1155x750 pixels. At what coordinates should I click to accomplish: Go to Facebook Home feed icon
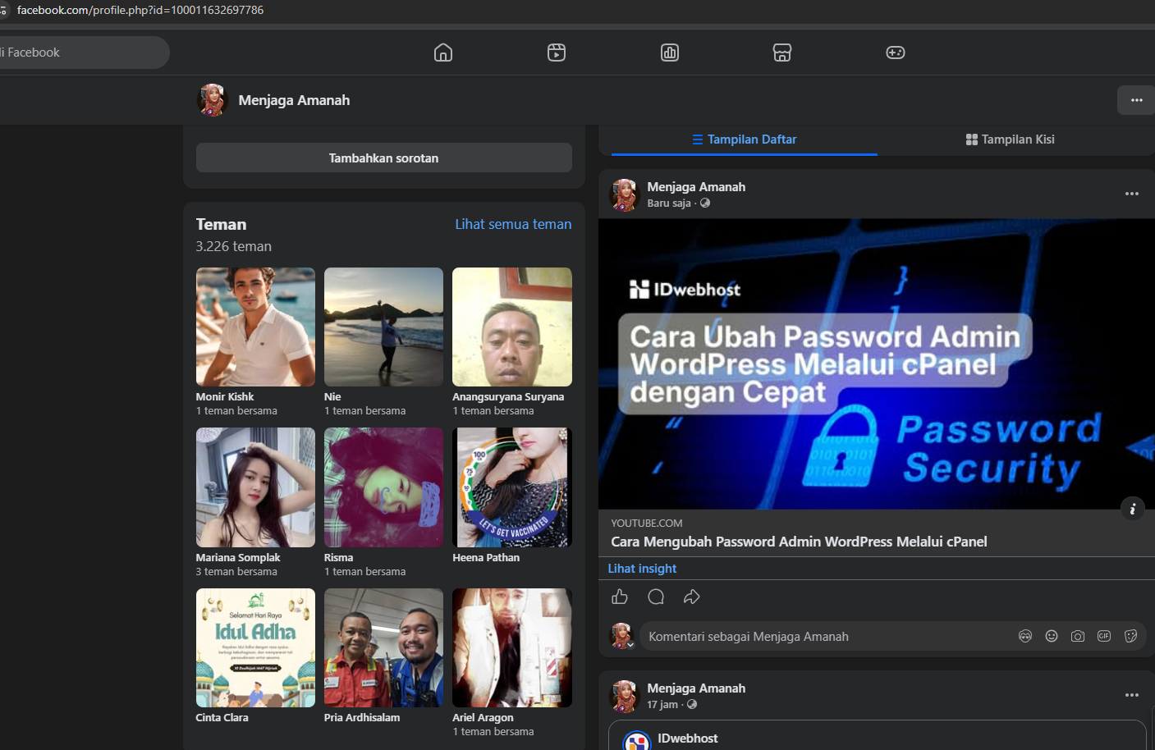(x=443, y=53)
